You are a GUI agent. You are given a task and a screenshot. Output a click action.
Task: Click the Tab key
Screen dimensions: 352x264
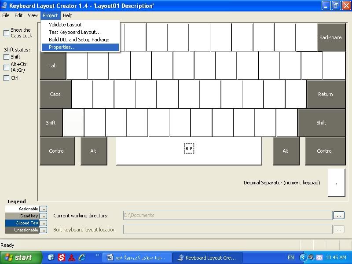[53, 66]
